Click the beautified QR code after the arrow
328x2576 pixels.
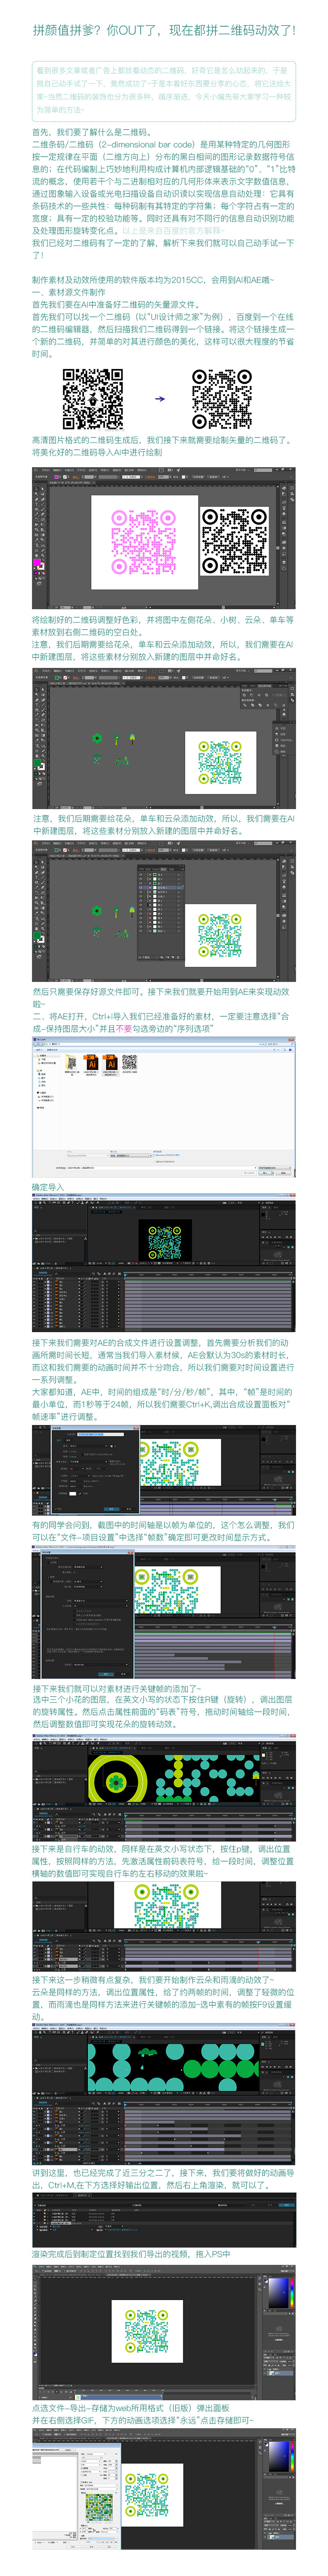click(x=222, y=399)
